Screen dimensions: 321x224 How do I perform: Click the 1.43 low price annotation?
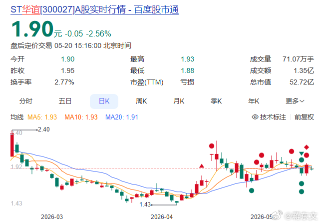click(145, 204)
